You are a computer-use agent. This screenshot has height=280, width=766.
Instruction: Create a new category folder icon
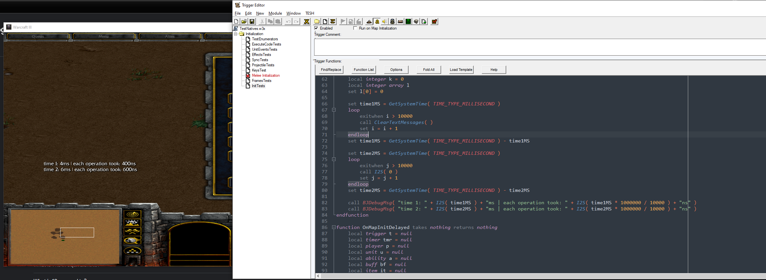317,21
